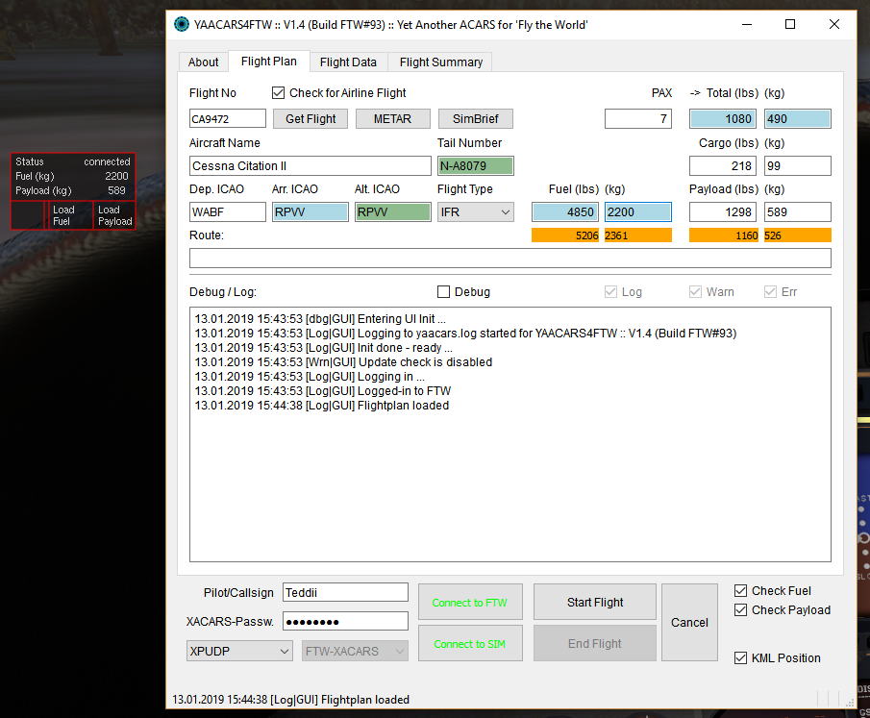Click the Alt. ICAO field
Viewport: 870px width, 718px height.
tap(393, 212)
